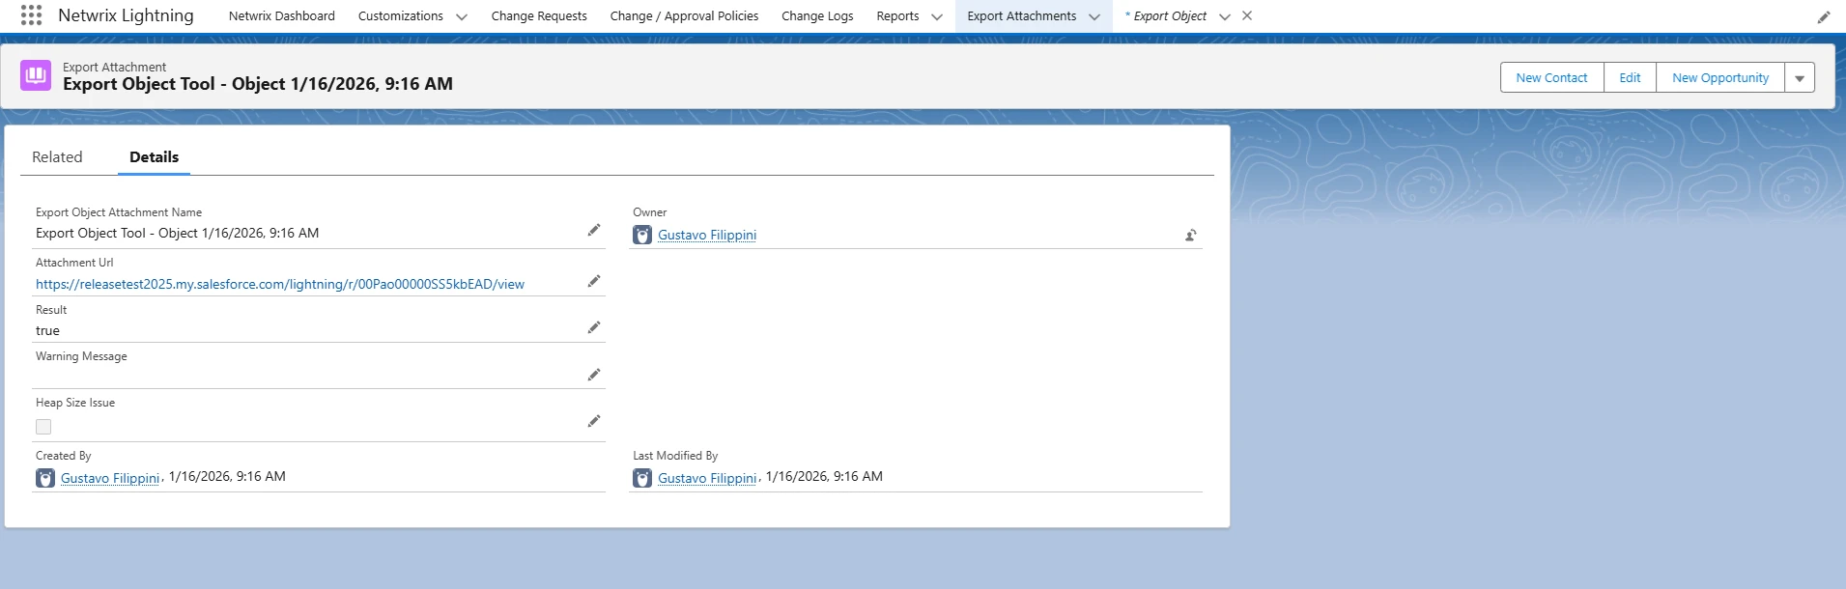Click the Attachment Name value text in Details
Image resolution: width=1846 pixels, height=589 pixels.
click(177, 233)
